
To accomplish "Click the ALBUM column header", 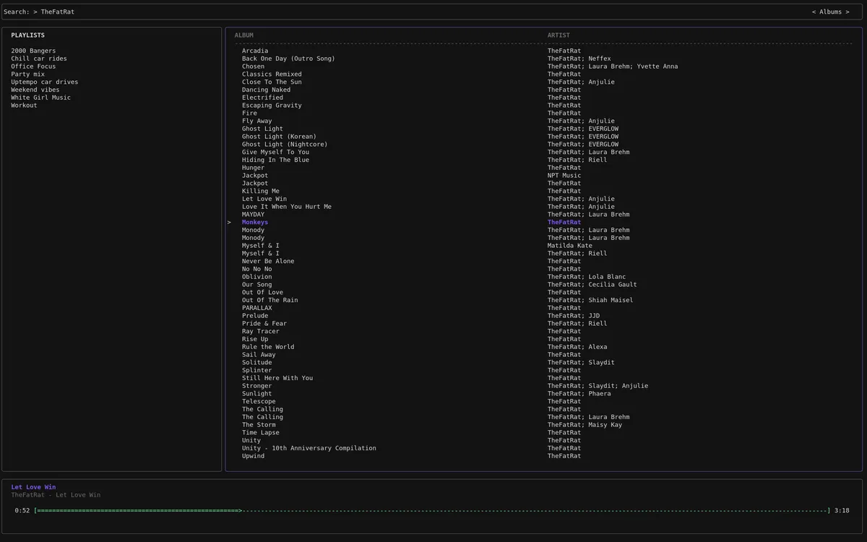I will point(244,35).
